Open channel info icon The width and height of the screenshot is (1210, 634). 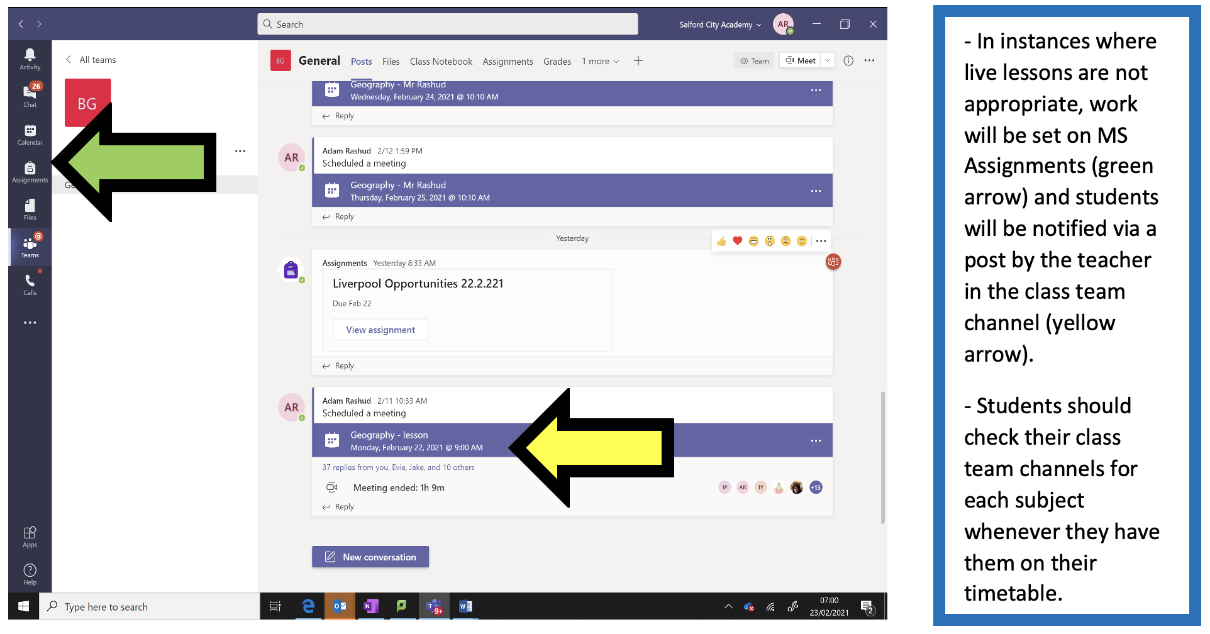(848, 60)
